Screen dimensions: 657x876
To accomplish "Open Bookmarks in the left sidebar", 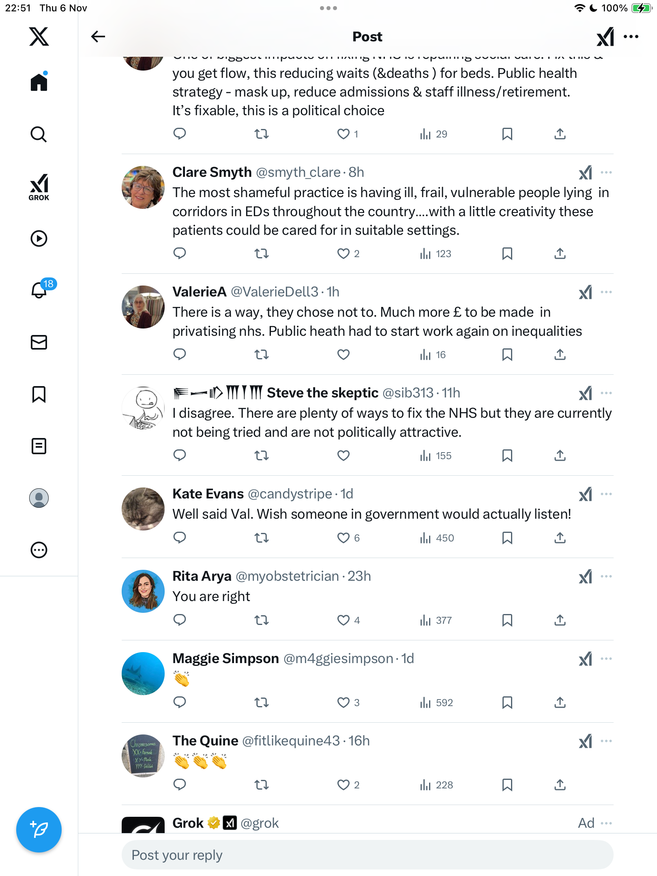I will pyautogui.click(x=39, y=394).
